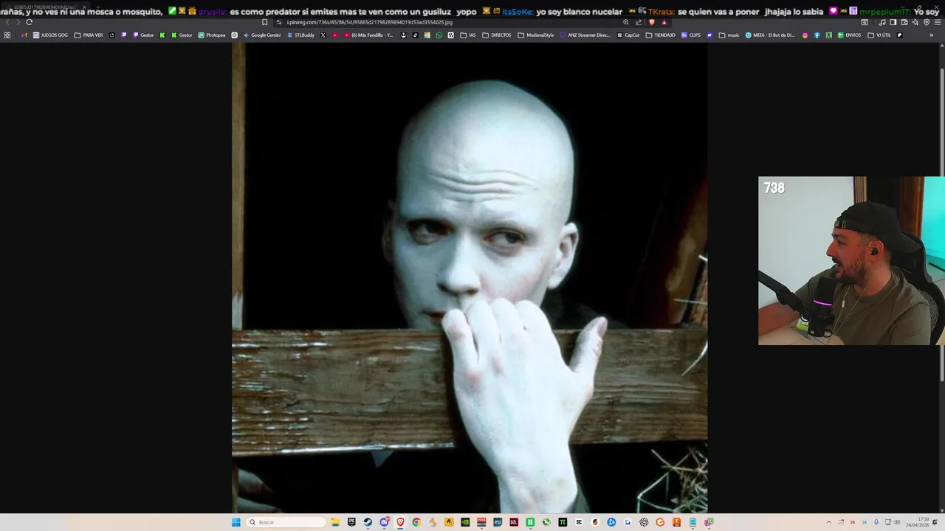This screenshot has height=531, width=945.
Task: Expand the IAS bookmark folder
Action: tap(468, 35)
